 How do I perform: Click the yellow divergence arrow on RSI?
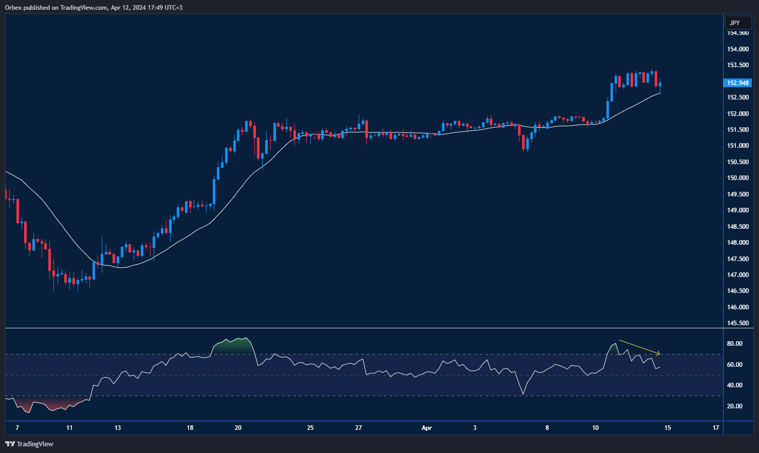tap(639, 347)
